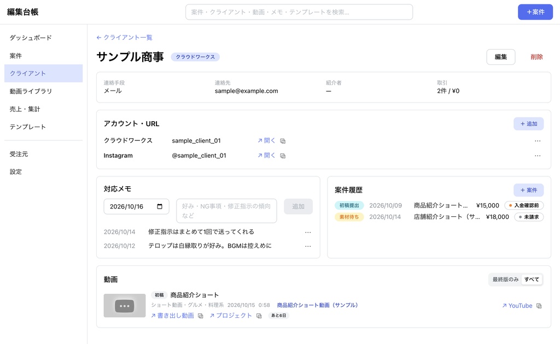Open 受注元 in the sidebar
The image size is (560, 344).
click(44, 154)
